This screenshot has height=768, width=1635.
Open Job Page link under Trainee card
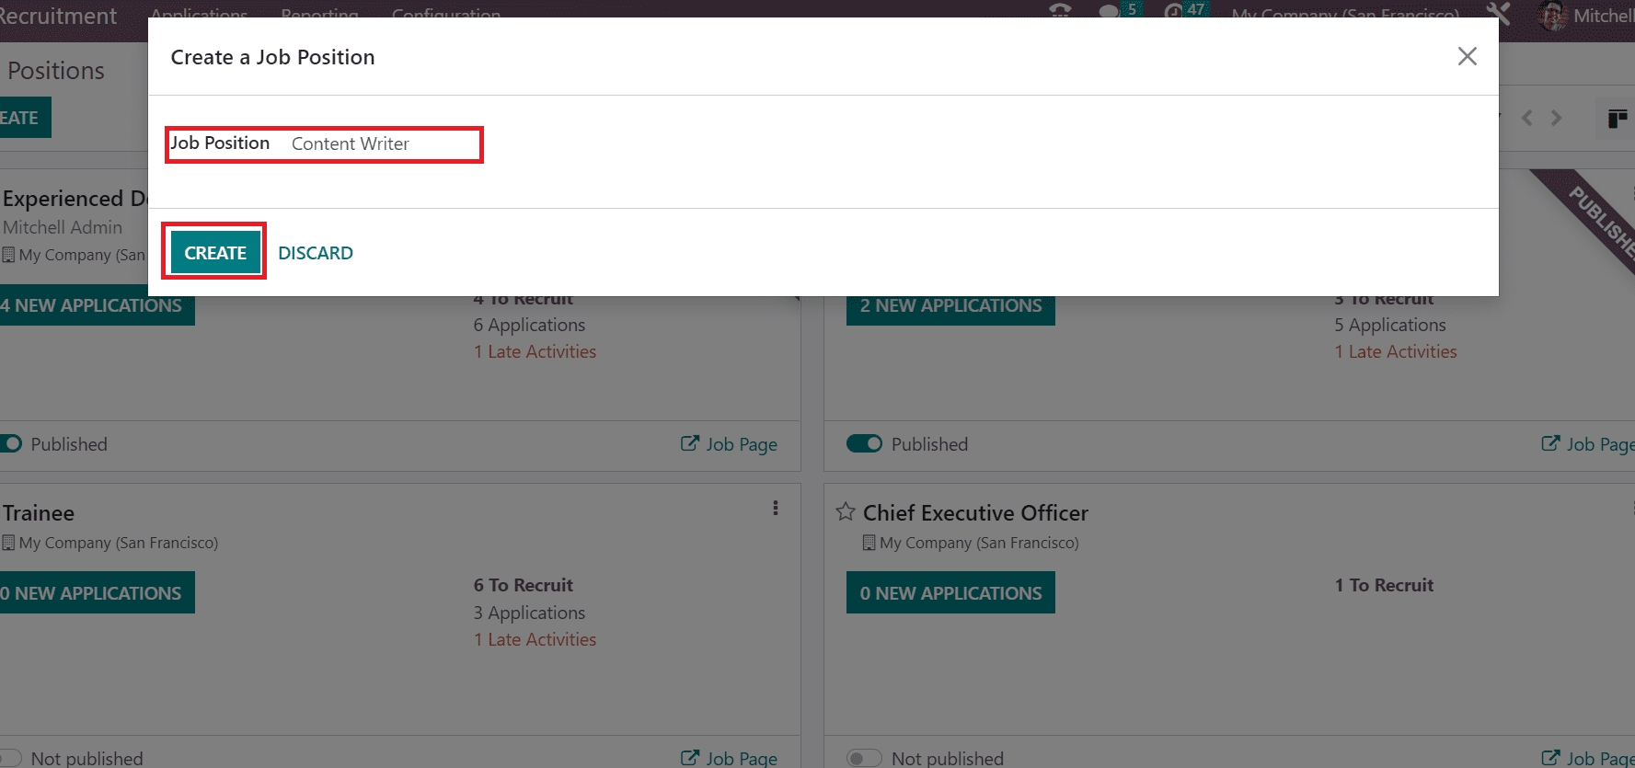[729, 758]
